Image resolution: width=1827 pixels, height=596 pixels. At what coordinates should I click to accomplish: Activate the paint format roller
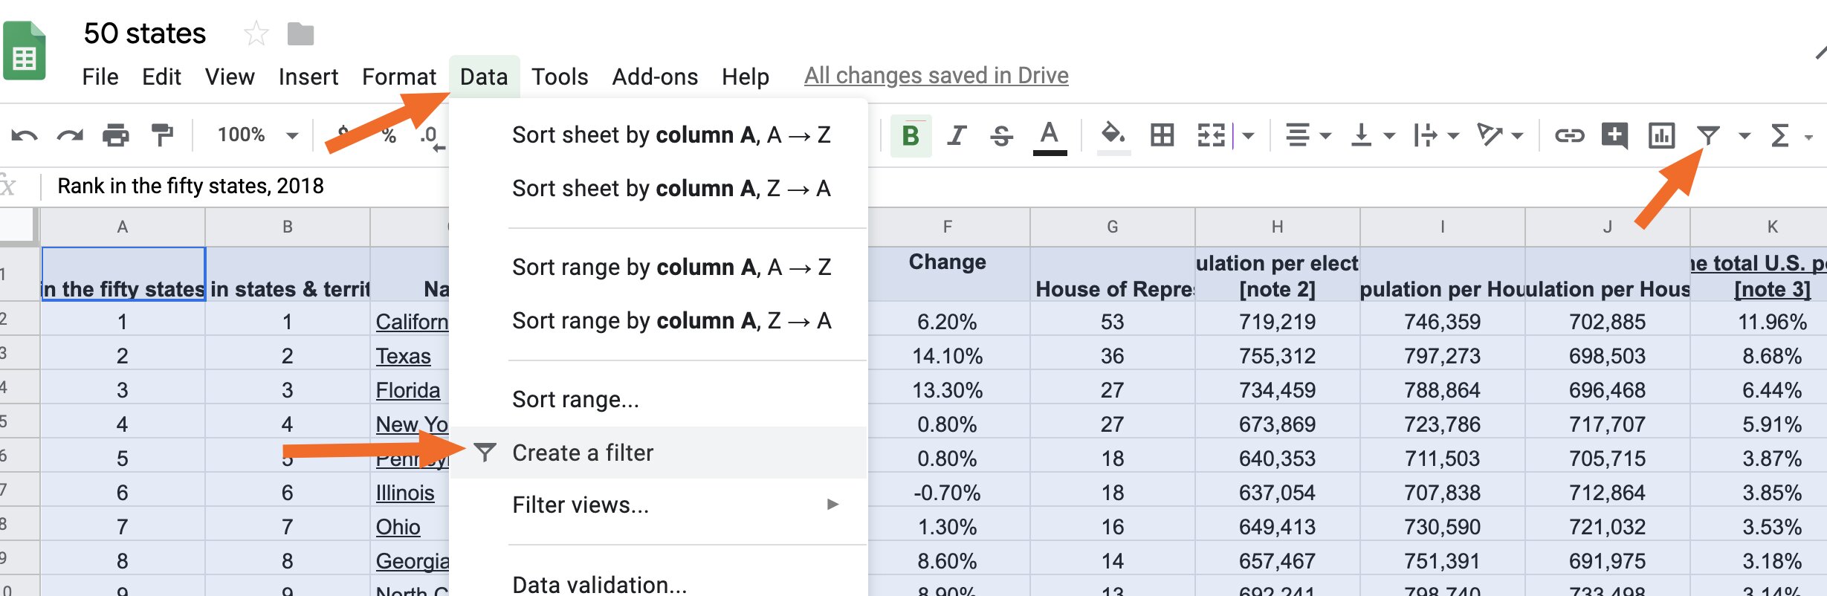pyautogui.click(x=161, y=135)
